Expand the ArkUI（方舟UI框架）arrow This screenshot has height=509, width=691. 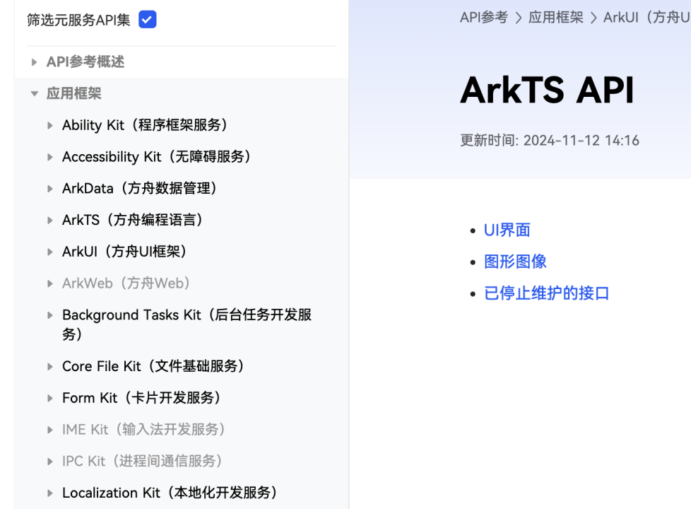point(49,252)
